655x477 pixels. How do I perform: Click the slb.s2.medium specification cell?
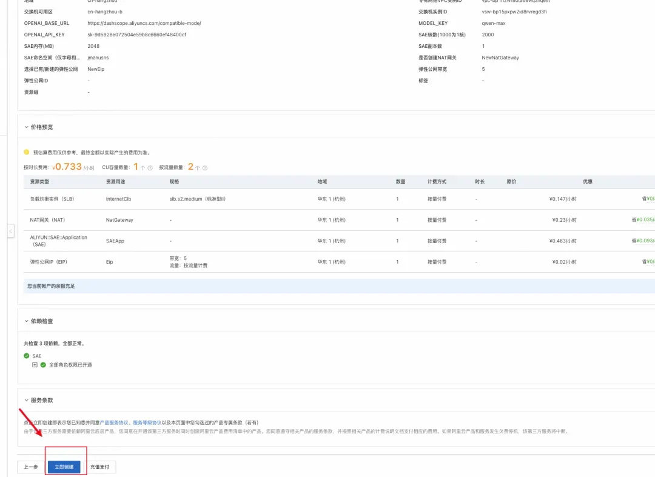click(198, 199)
